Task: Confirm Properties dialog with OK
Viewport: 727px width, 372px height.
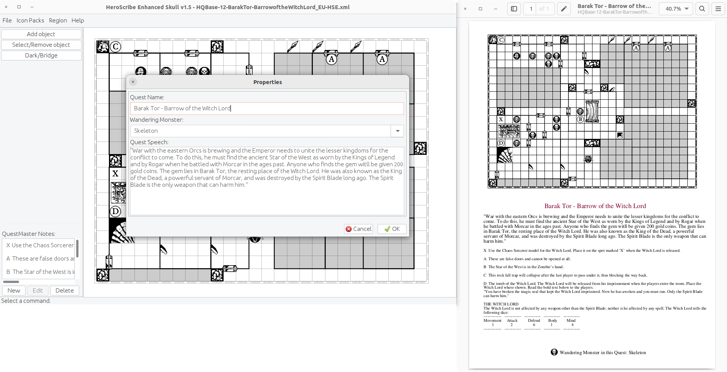Action: click(x=392, y=229)
